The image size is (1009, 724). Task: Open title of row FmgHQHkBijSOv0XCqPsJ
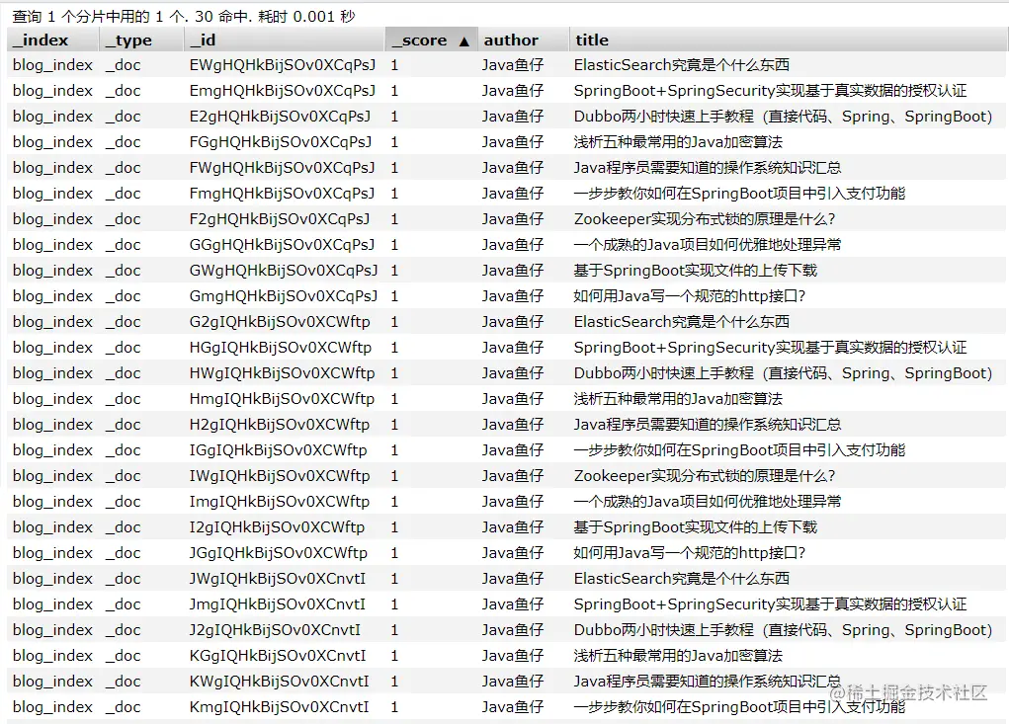coord(739,194)
